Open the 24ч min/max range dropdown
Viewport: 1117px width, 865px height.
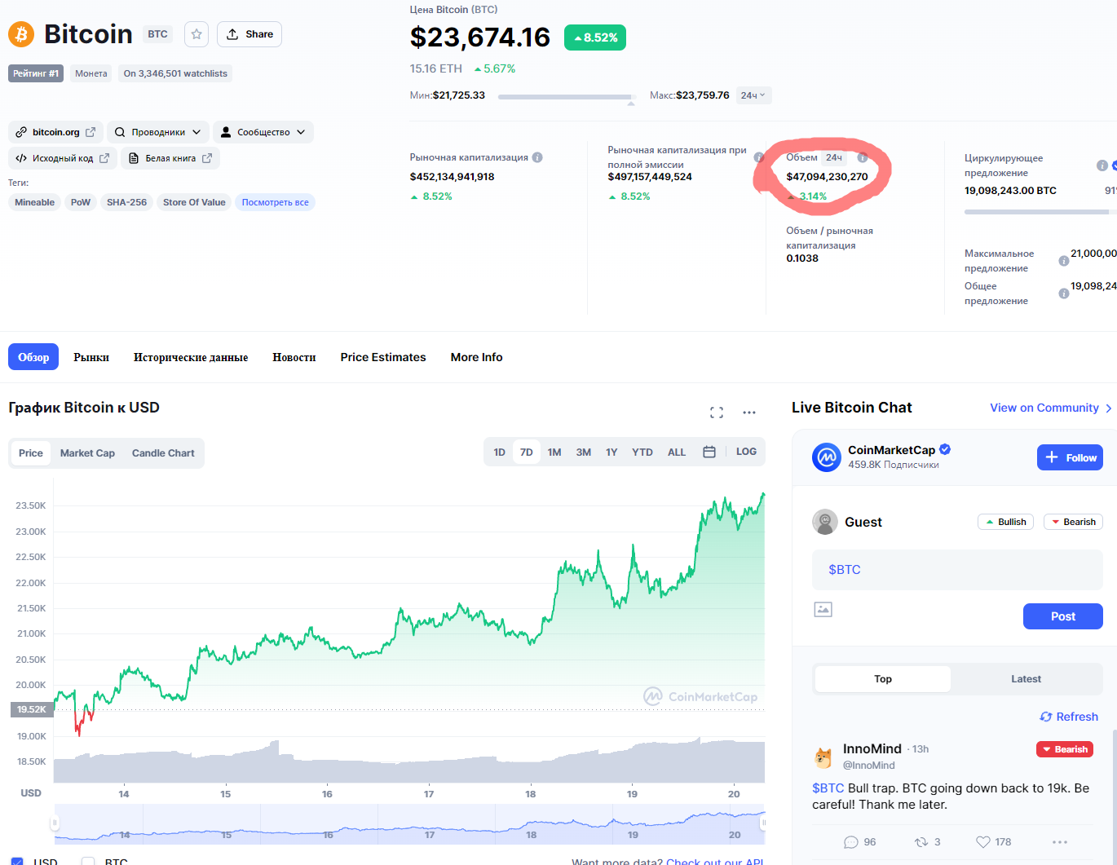pos(753,95)
